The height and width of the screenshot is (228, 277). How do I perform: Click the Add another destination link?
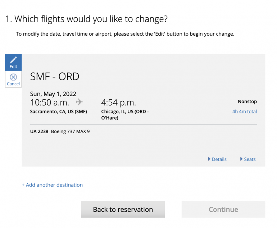click(52, 185)
